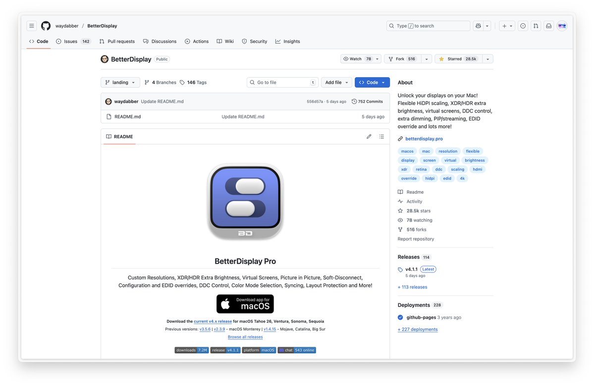594x386 pixels.
Task: Open the Insights tab
Action: coord(287,41)
